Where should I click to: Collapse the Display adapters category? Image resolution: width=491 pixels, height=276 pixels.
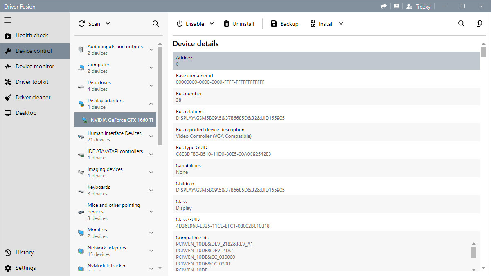tap(151, 104)
